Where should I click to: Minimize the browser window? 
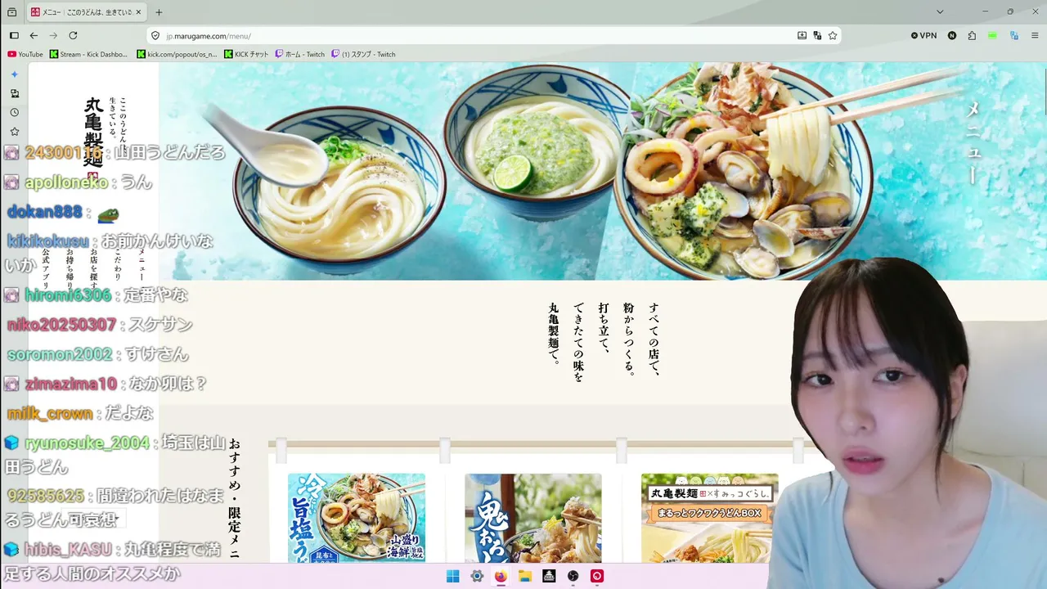coord(986,12)
